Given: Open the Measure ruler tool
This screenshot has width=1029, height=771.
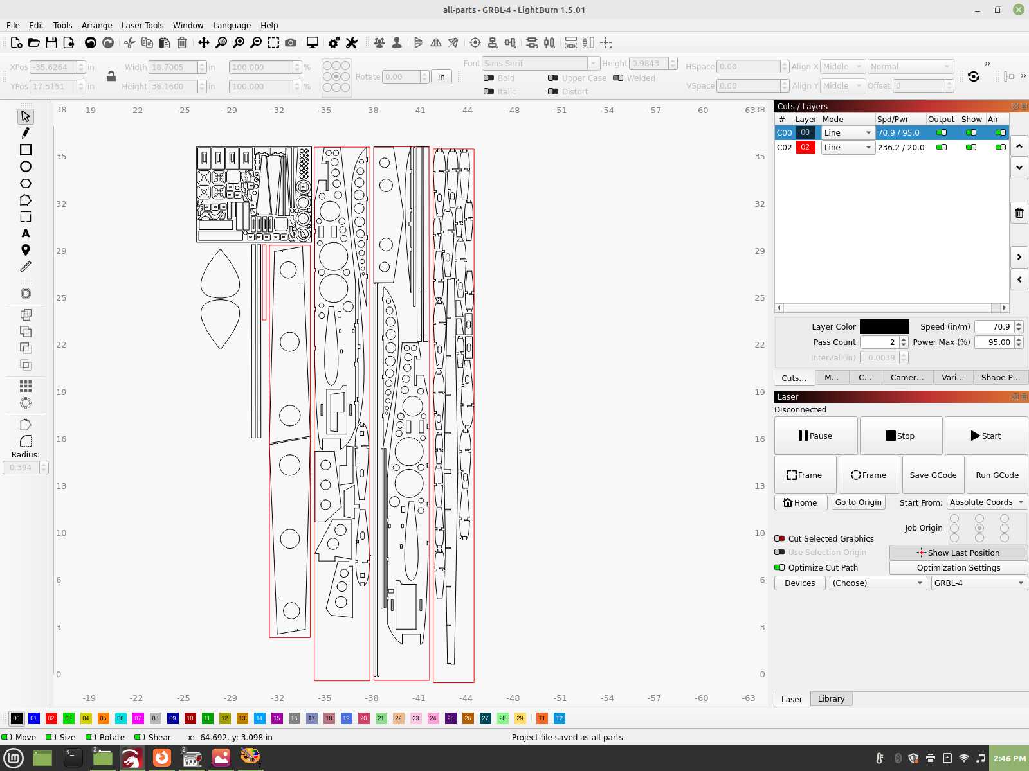Looking at the screenshot, I should tap(26, 267).
